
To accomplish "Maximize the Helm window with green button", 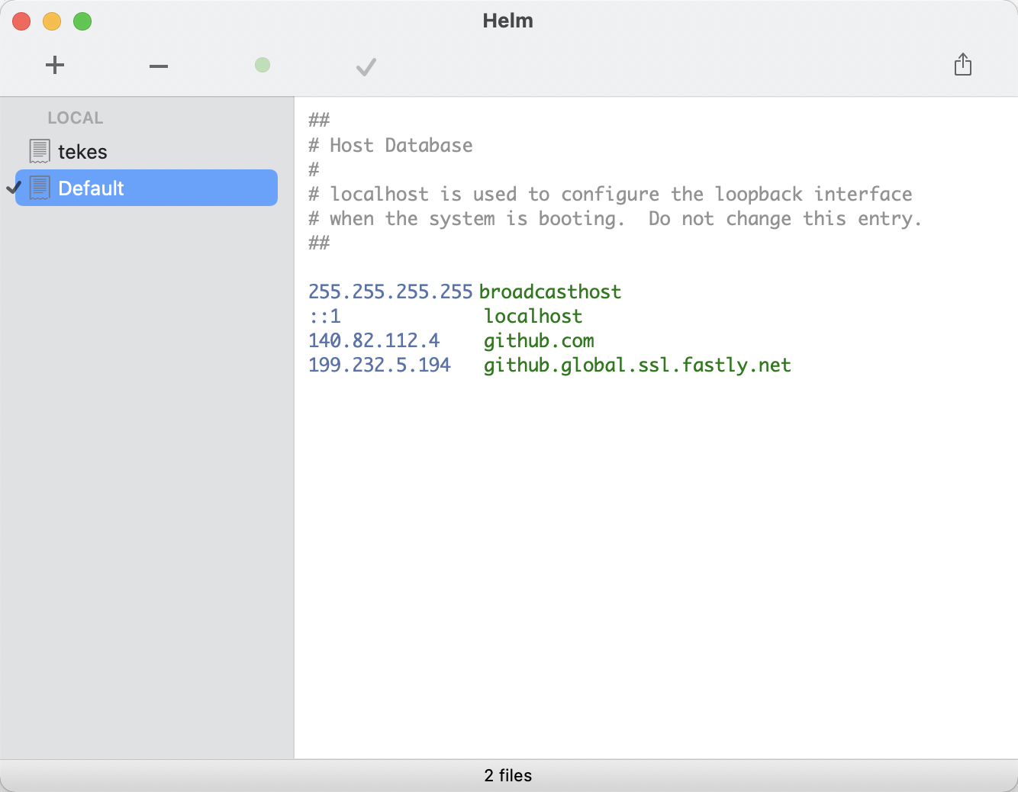I will point(82,21).
